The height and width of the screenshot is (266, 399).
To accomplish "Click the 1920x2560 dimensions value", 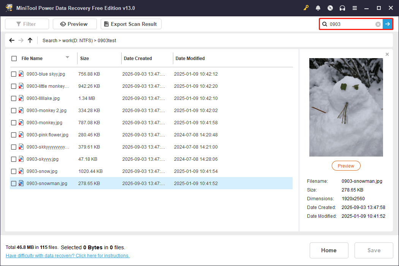I will point(353,198).
